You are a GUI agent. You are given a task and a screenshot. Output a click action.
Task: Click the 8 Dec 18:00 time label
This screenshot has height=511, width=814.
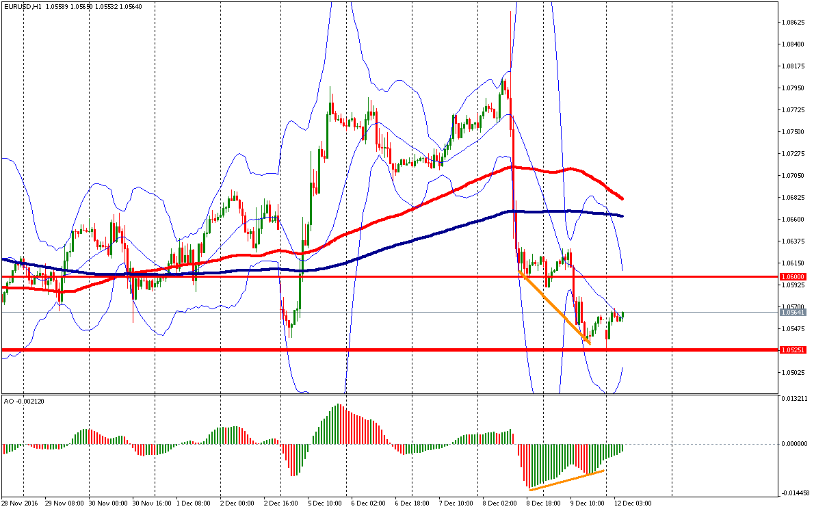pos(543,503)
